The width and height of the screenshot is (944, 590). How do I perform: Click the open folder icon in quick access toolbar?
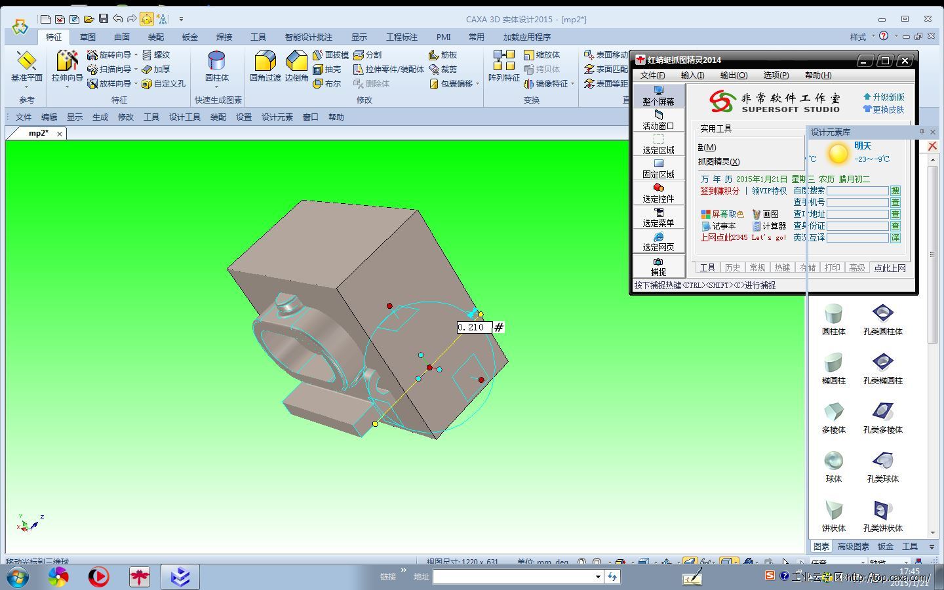click(88, 19)
